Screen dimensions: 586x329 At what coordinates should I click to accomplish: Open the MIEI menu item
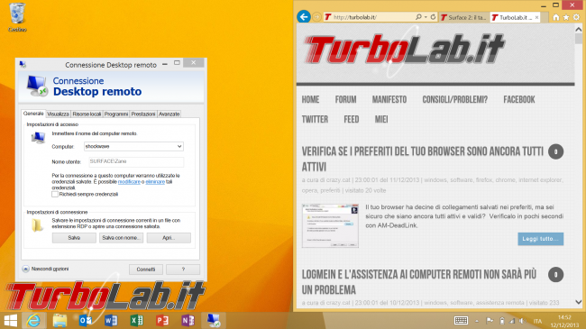click(381, 119)
